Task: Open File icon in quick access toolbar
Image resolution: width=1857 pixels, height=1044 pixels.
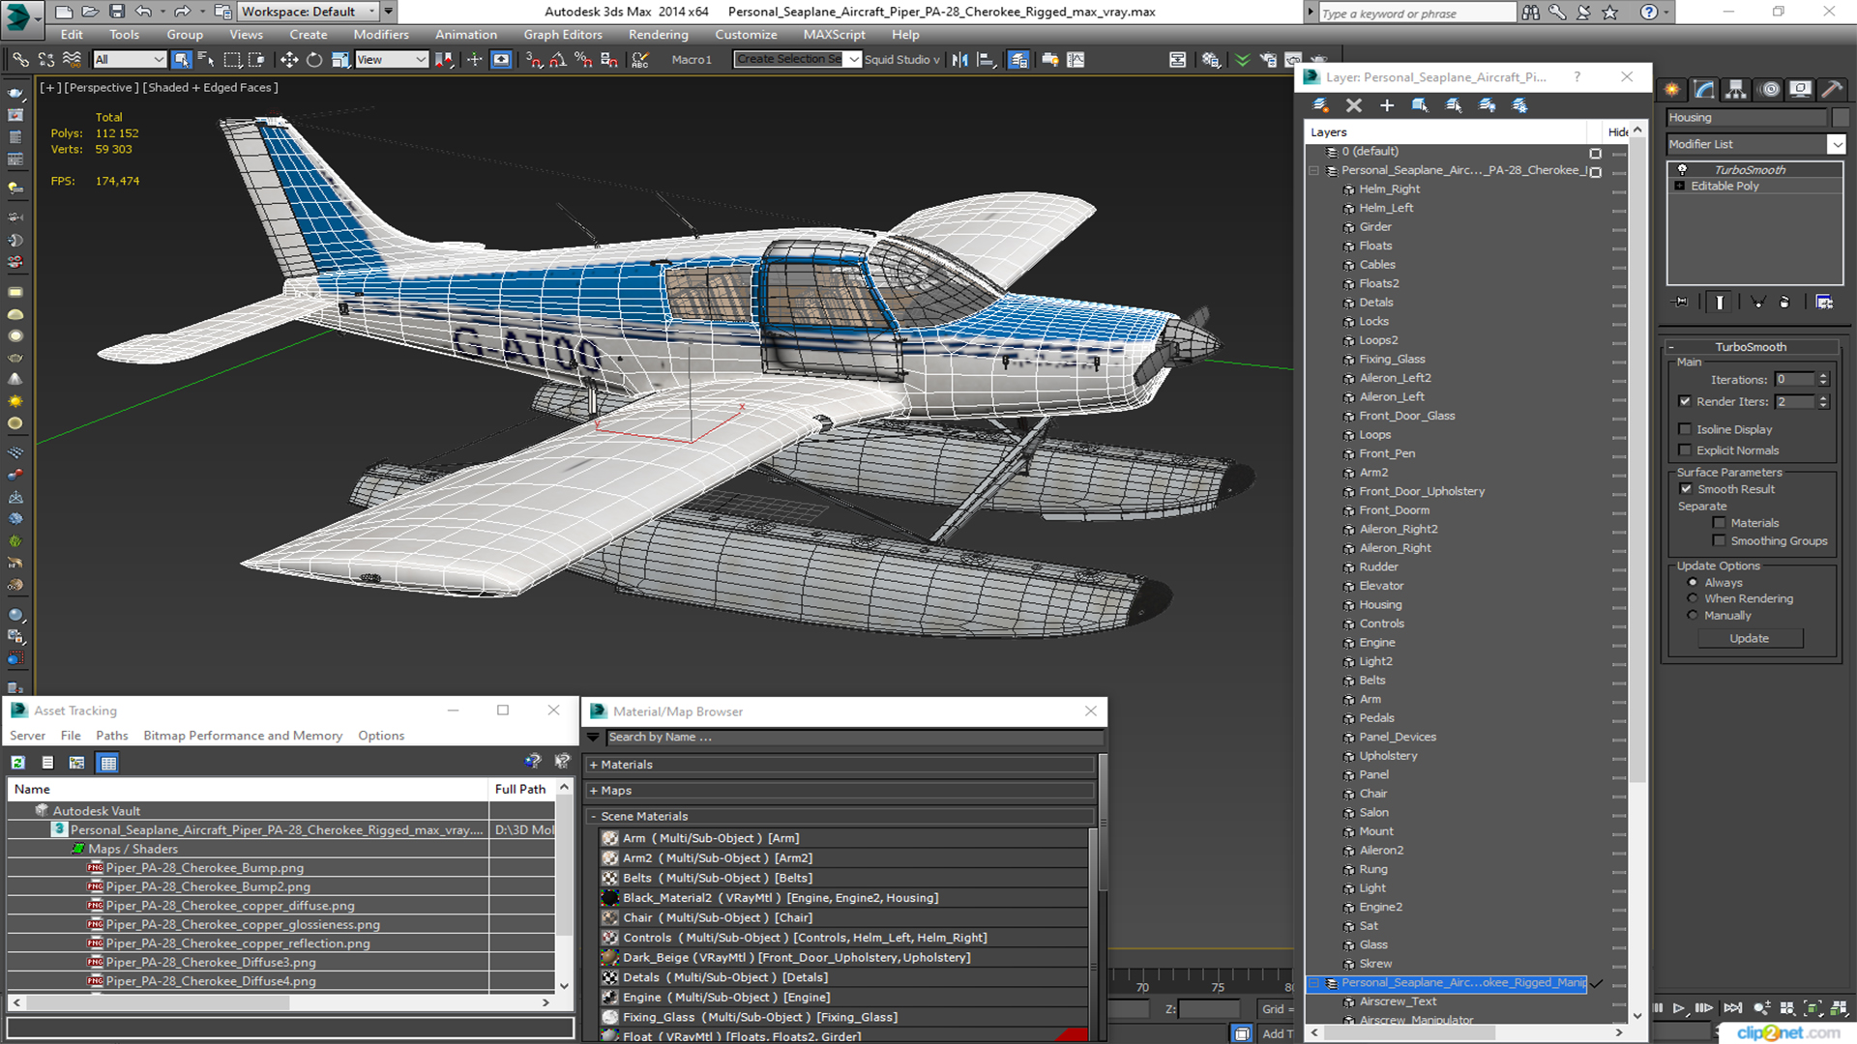Action: tap(90, 12)
